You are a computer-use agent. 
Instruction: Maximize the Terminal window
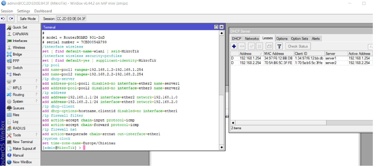(x=216, y=27)
